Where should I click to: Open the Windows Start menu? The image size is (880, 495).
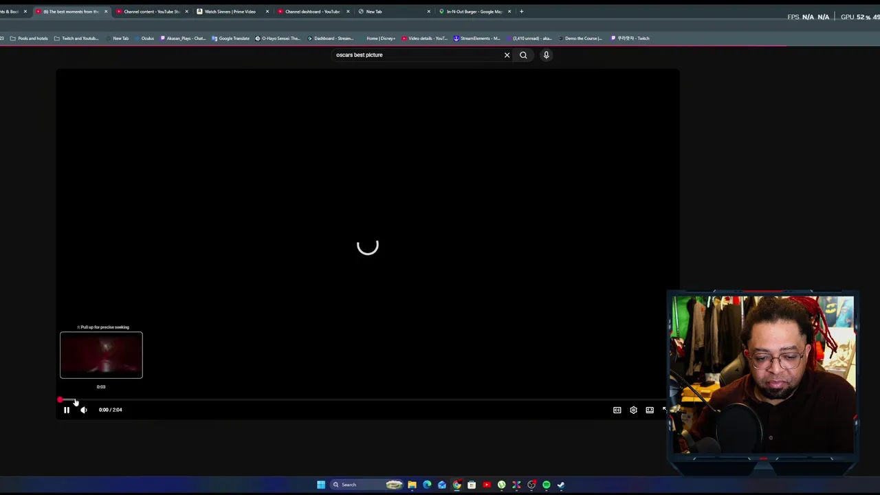(x=320, y=485)
